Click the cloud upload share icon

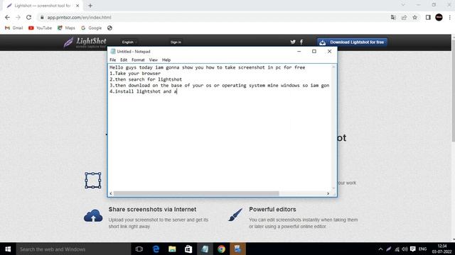click(93, 216)
